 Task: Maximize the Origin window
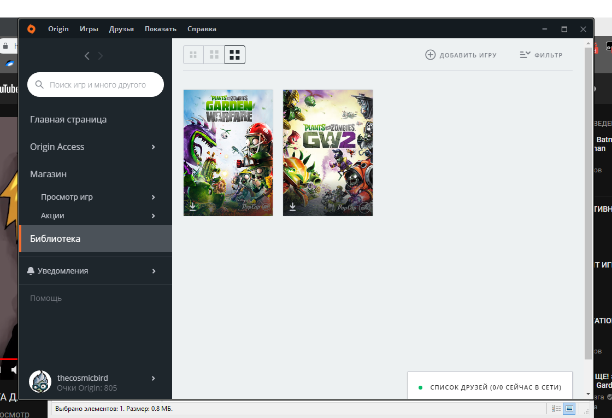[564, 29]
